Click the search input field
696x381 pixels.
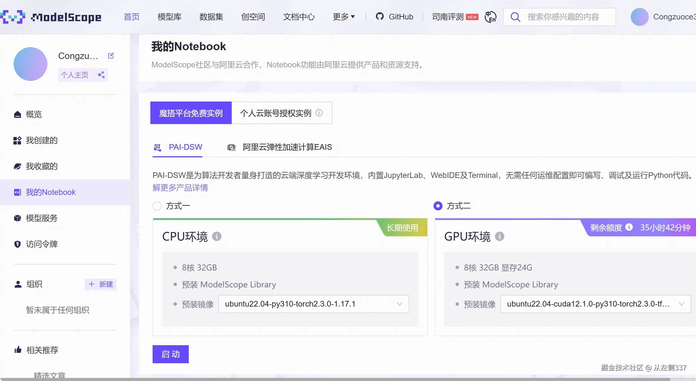tap(563, 17)
